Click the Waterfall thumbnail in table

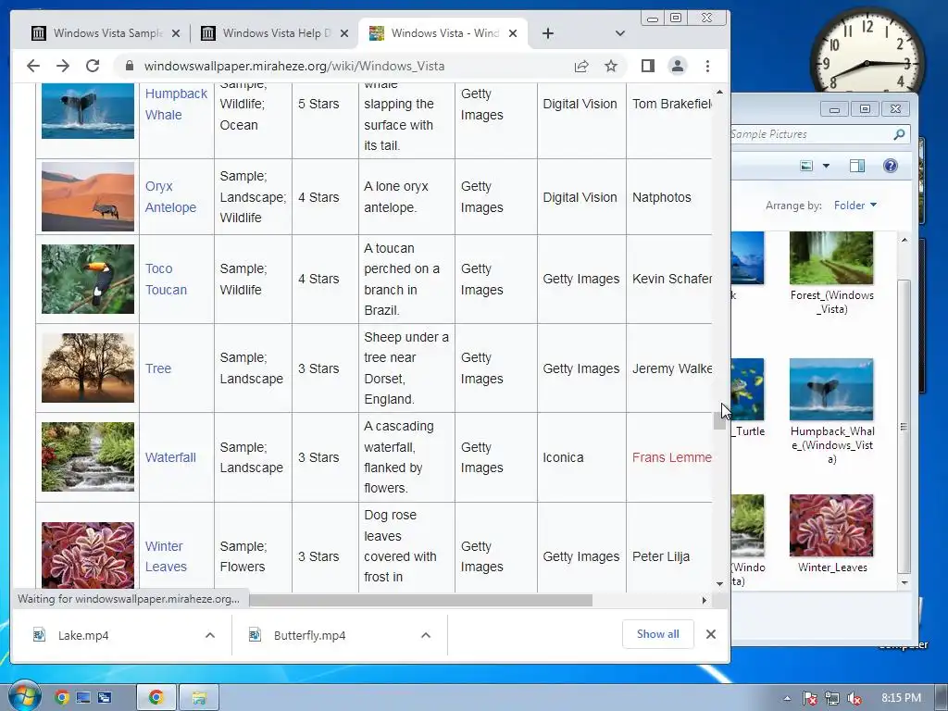point(88,456)
